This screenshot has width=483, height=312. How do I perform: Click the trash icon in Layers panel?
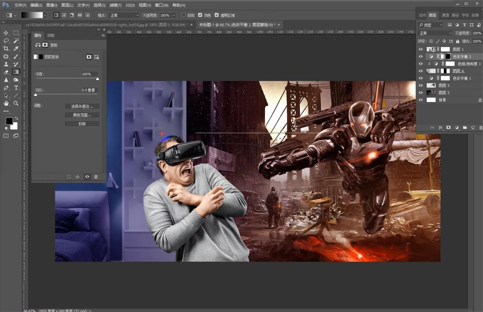pos(480,128)
